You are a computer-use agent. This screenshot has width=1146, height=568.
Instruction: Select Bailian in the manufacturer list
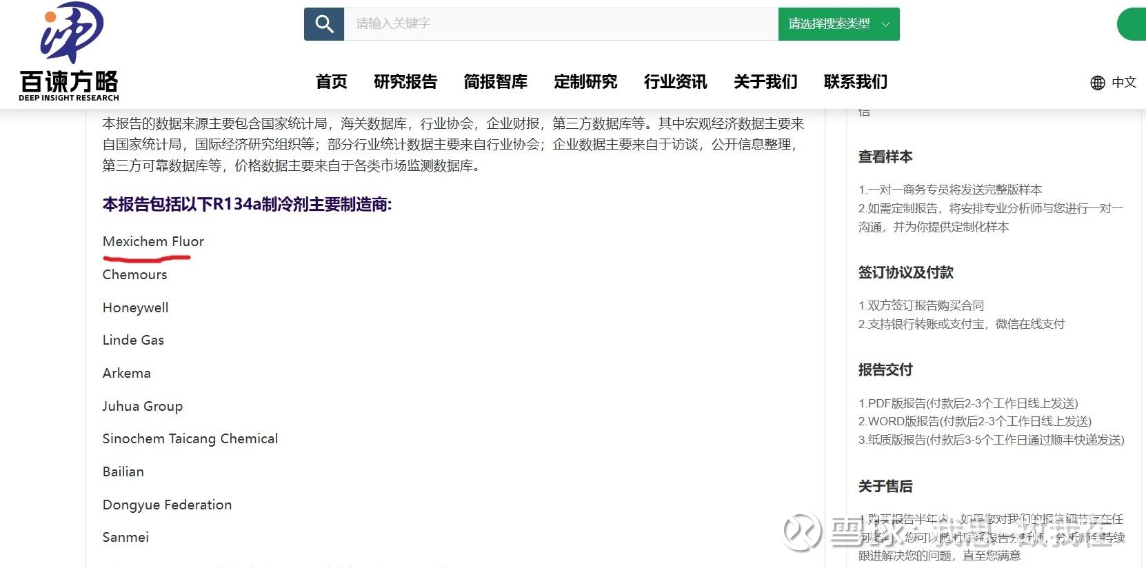click(123, 471)
